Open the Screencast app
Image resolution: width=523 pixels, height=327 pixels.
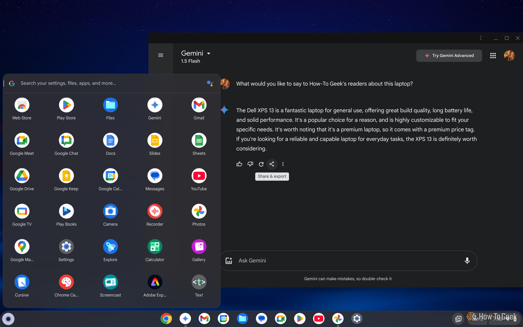(110, 282)
